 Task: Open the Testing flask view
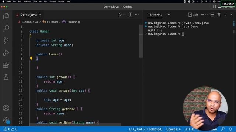pyautogui.click(x=6, y=77)
